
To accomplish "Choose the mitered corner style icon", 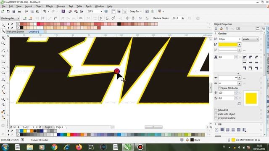I will coord(245,57).
